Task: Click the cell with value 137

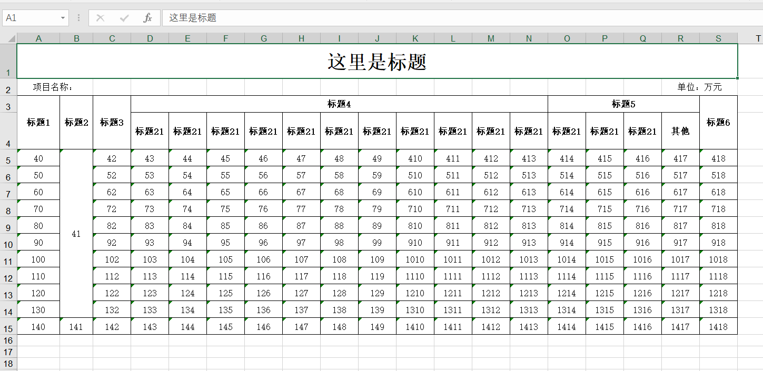Action: click(x=302, y=309)
